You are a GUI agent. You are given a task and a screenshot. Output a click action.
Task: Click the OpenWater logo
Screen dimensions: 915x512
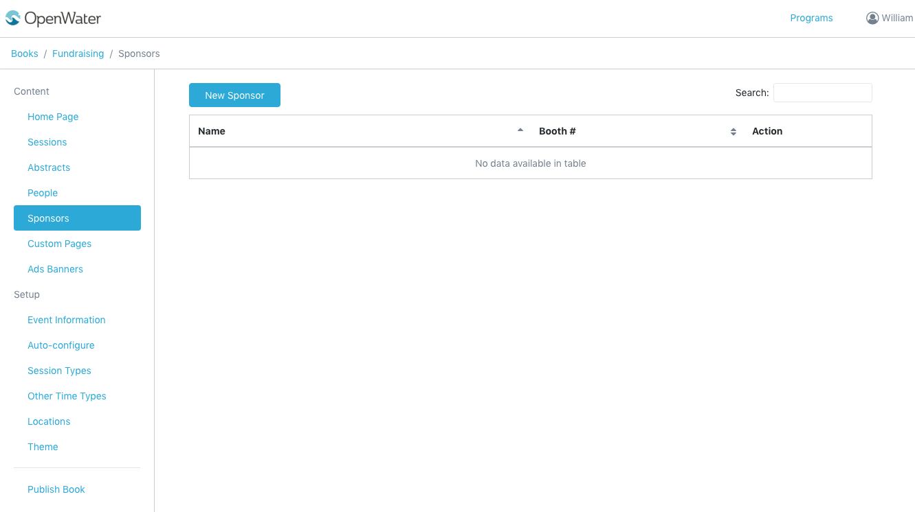(53, 19)
